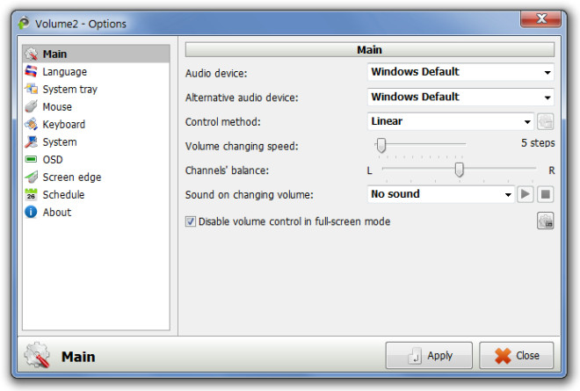
Task: Click the Language flag icon in sidebar
Action: (x=31, y=71)
